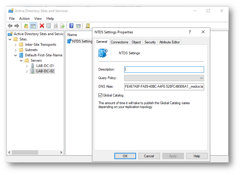Click the LAB-DC-01 server icon
The width and height of the screenshot is (241, 175).
click(x=33, y=66)
